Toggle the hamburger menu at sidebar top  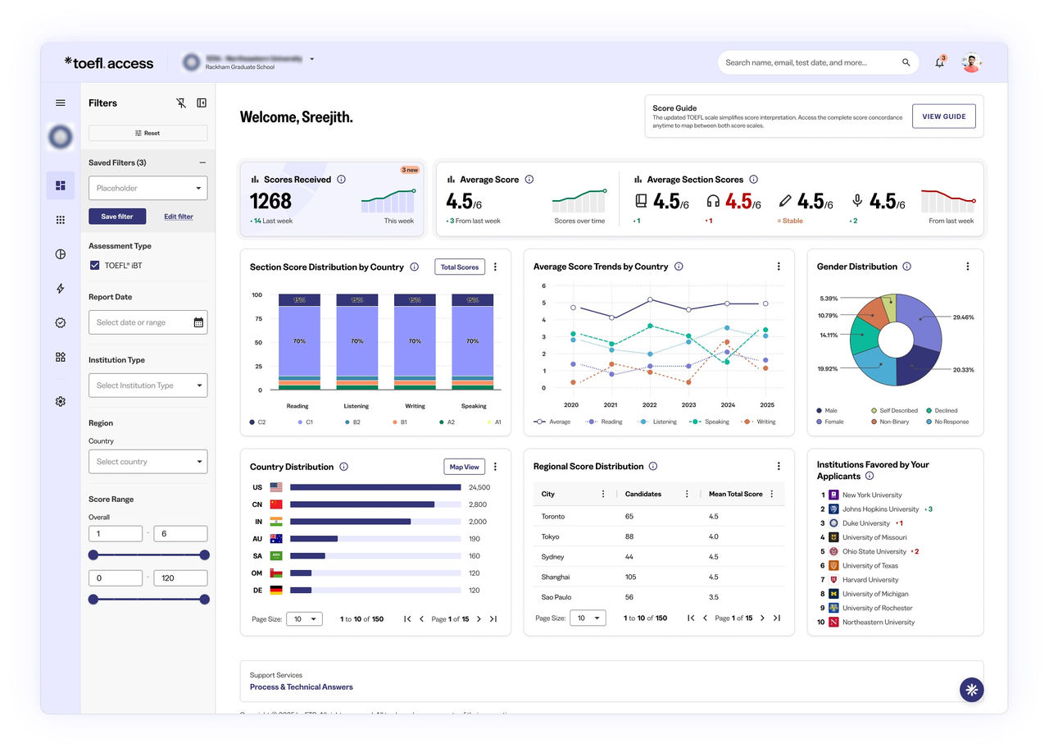[x=60, y=103]
